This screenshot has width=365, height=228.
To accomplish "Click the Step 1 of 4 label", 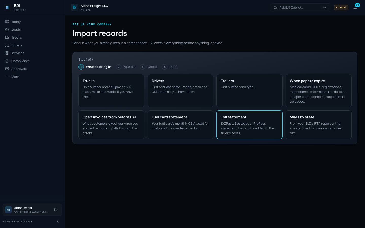I will [86, 60].
